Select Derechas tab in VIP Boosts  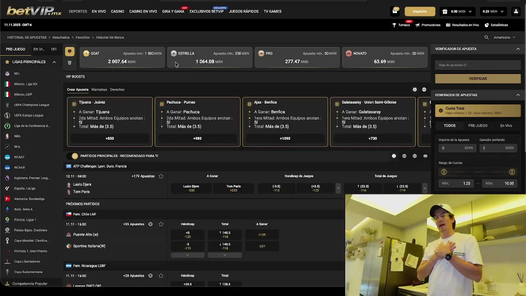pyautogui.click(x=117, y=90)
